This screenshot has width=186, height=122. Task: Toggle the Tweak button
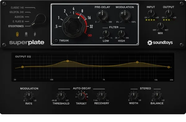click(56, 41)
